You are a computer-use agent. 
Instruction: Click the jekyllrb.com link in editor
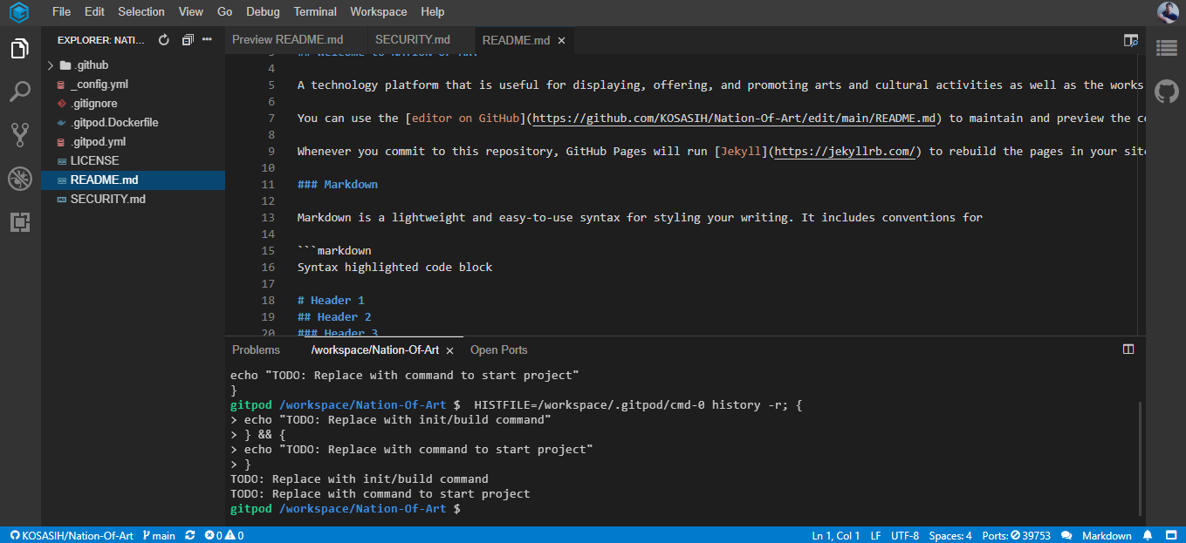point(845,152)
